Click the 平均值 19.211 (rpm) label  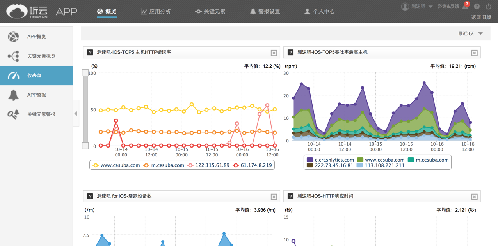coord(453,66)
